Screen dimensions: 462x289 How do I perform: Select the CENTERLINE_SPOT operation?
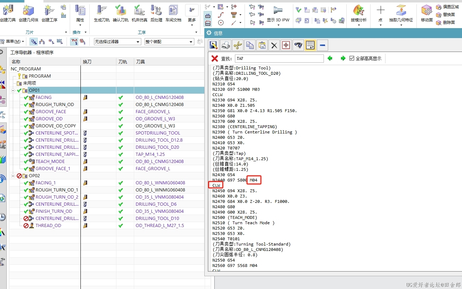pyautogui.click(x=57, y=133)
